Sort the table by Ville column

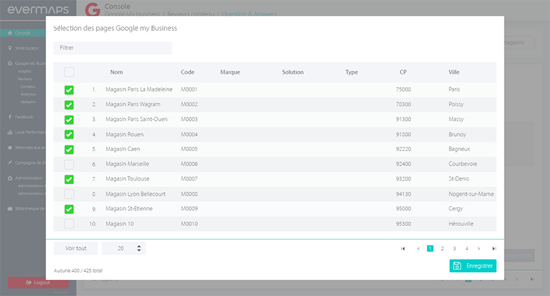pos(454,72)
